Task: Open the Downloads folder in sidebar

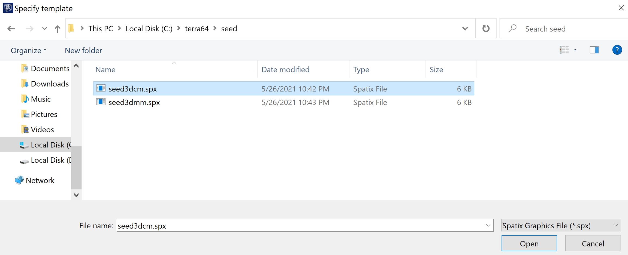Action: (x=50, y=84)
